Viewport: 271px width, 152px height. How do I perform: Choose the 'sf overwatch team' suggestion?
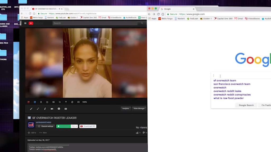point(225,80)
